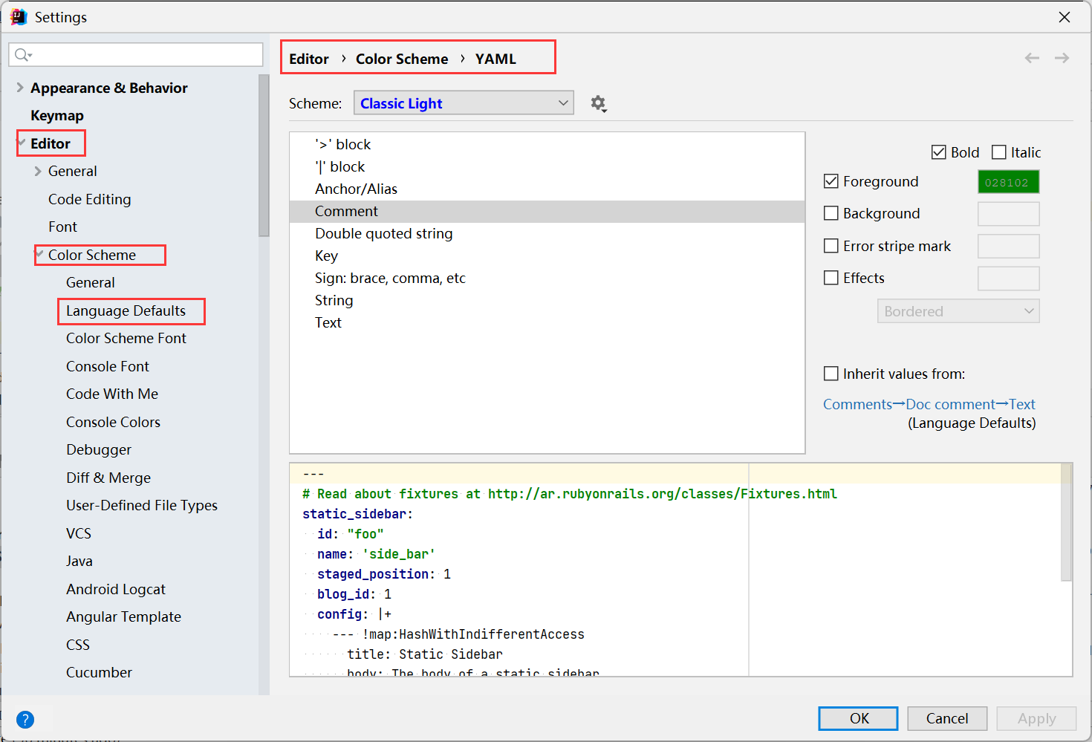Open the Console Colors settings page
The image size is (1092, 742).
[x=113, y=421]
